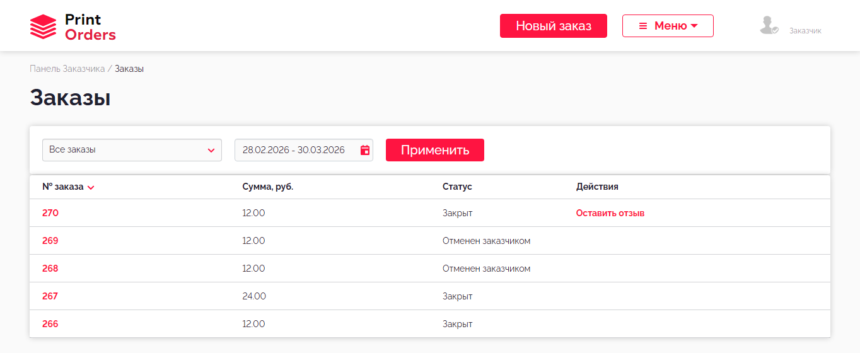Open order number 269
This screenshot has height=353, width=860.
[x=50, y=241]
